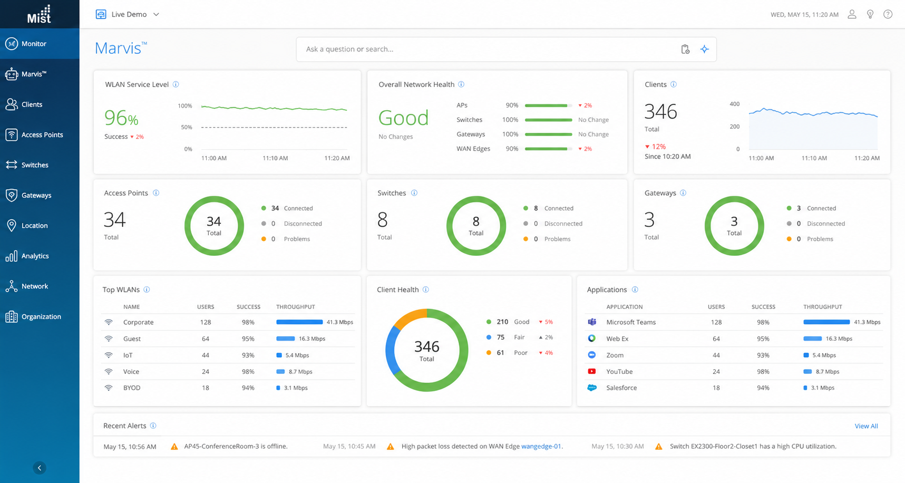Select the Guest WLAN row
905x483 pixels.
pyautogui.click(x=228, y=339)
